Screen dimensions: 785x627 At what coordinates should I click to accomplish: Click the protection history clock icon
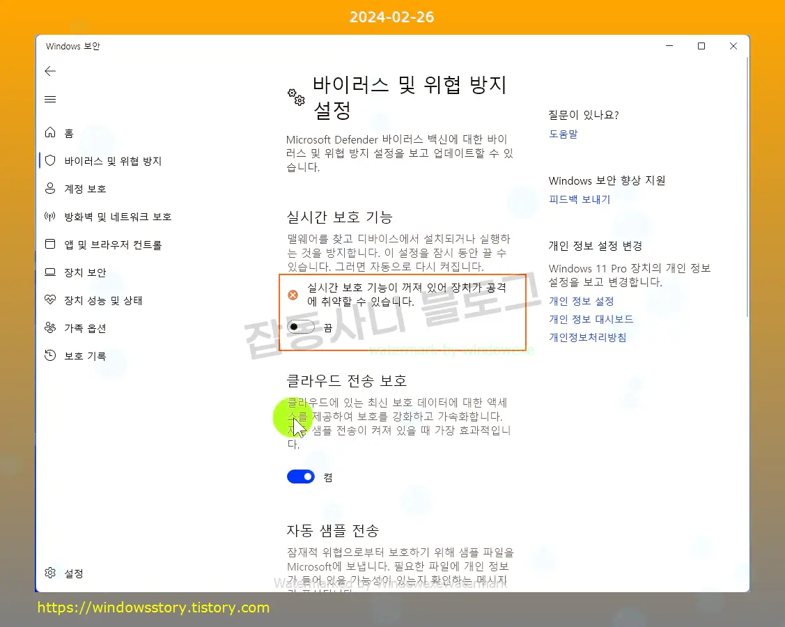pyautogui.click(x=50, y=355)
